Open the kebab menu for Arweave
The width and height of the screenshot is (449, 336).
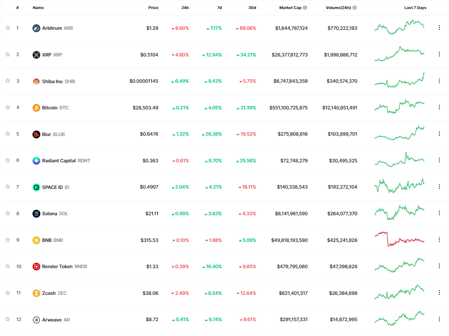point(439,320)
